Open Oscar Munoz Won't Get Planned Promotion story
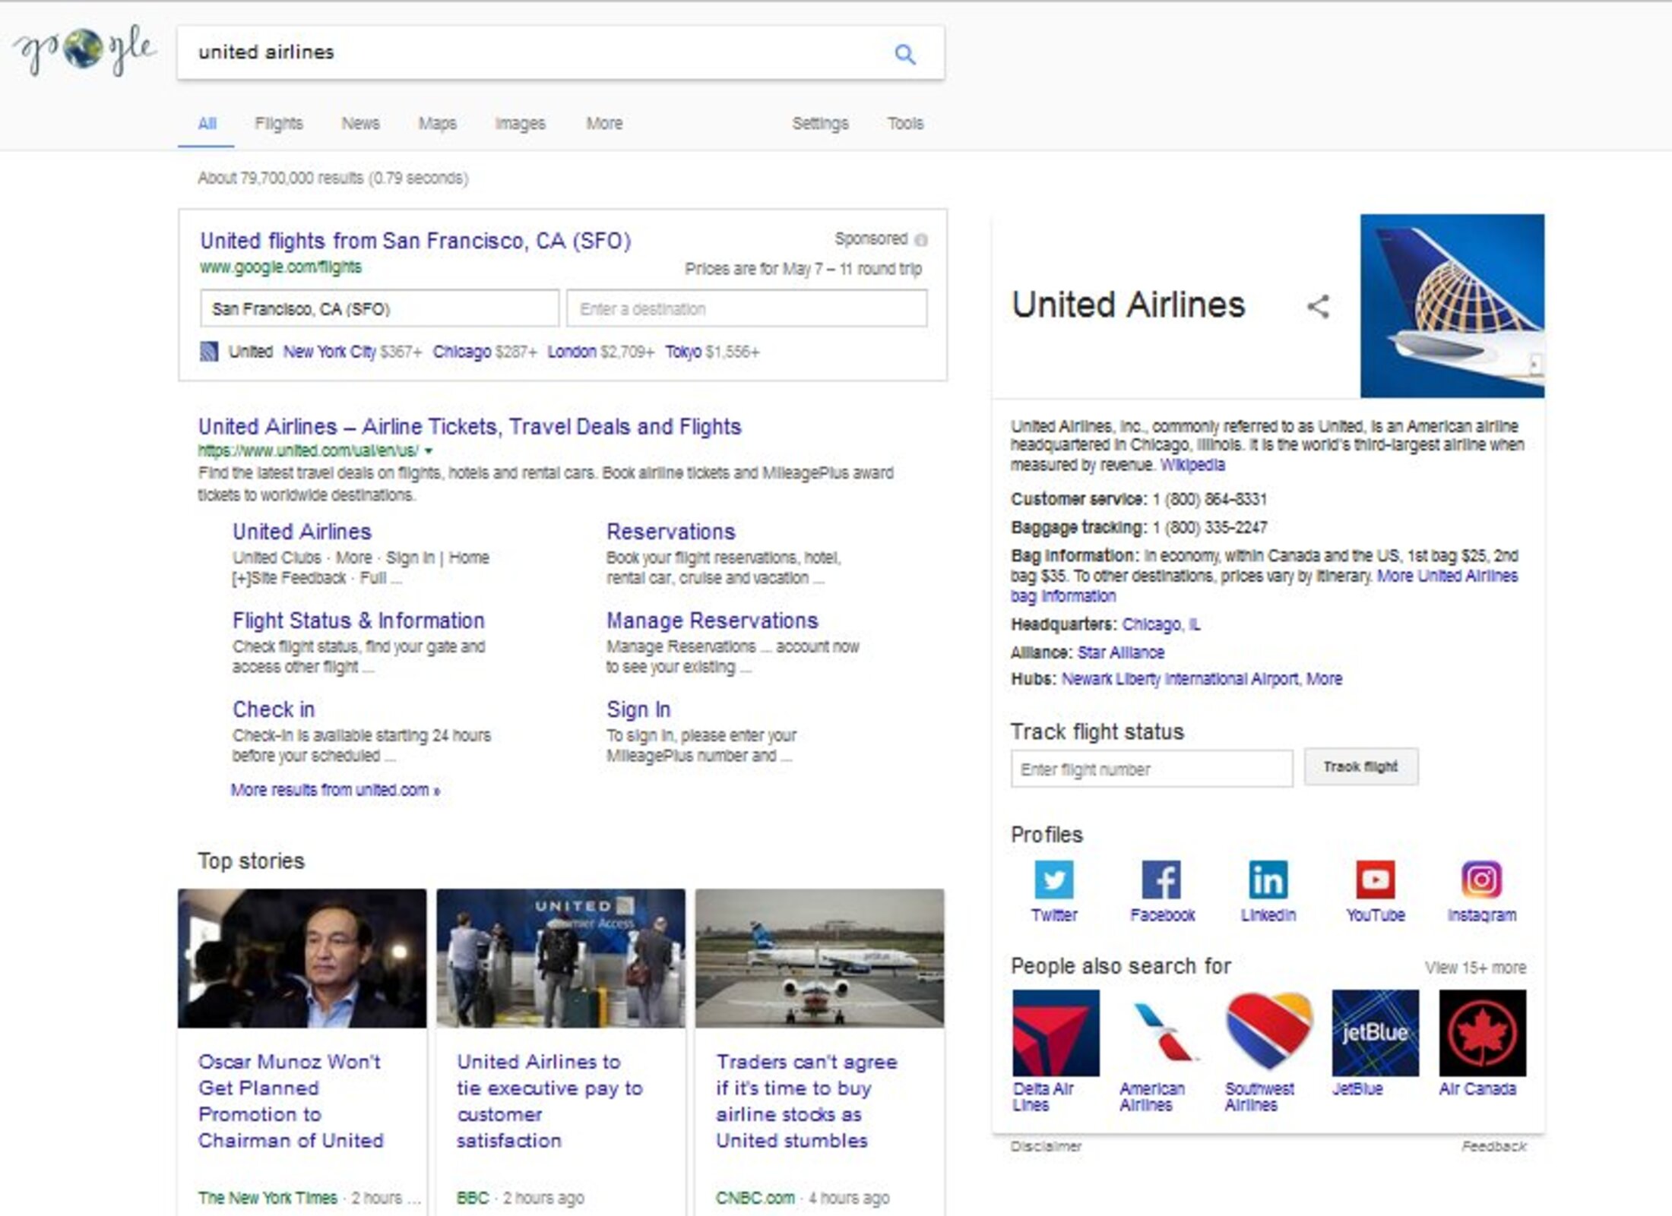This screenshot has width=1672, height=1216. [291, 1101]
